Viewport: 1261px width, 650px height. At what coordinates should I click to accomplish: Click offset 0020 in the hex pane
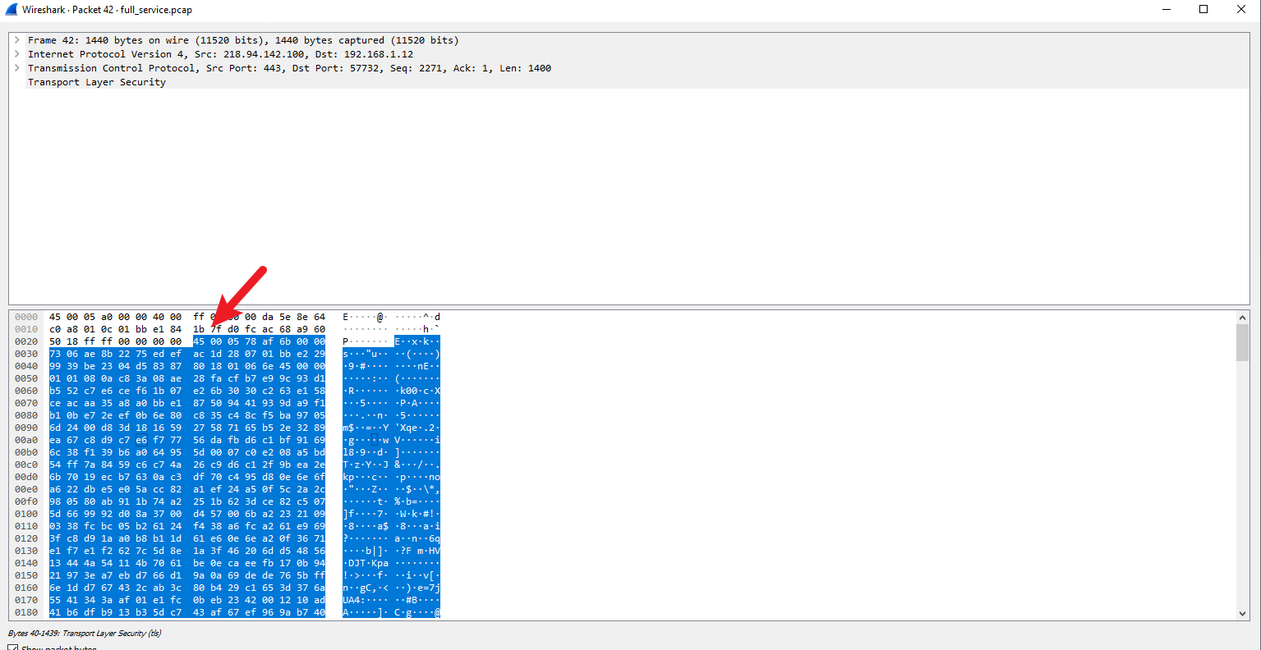click(26, 341)
